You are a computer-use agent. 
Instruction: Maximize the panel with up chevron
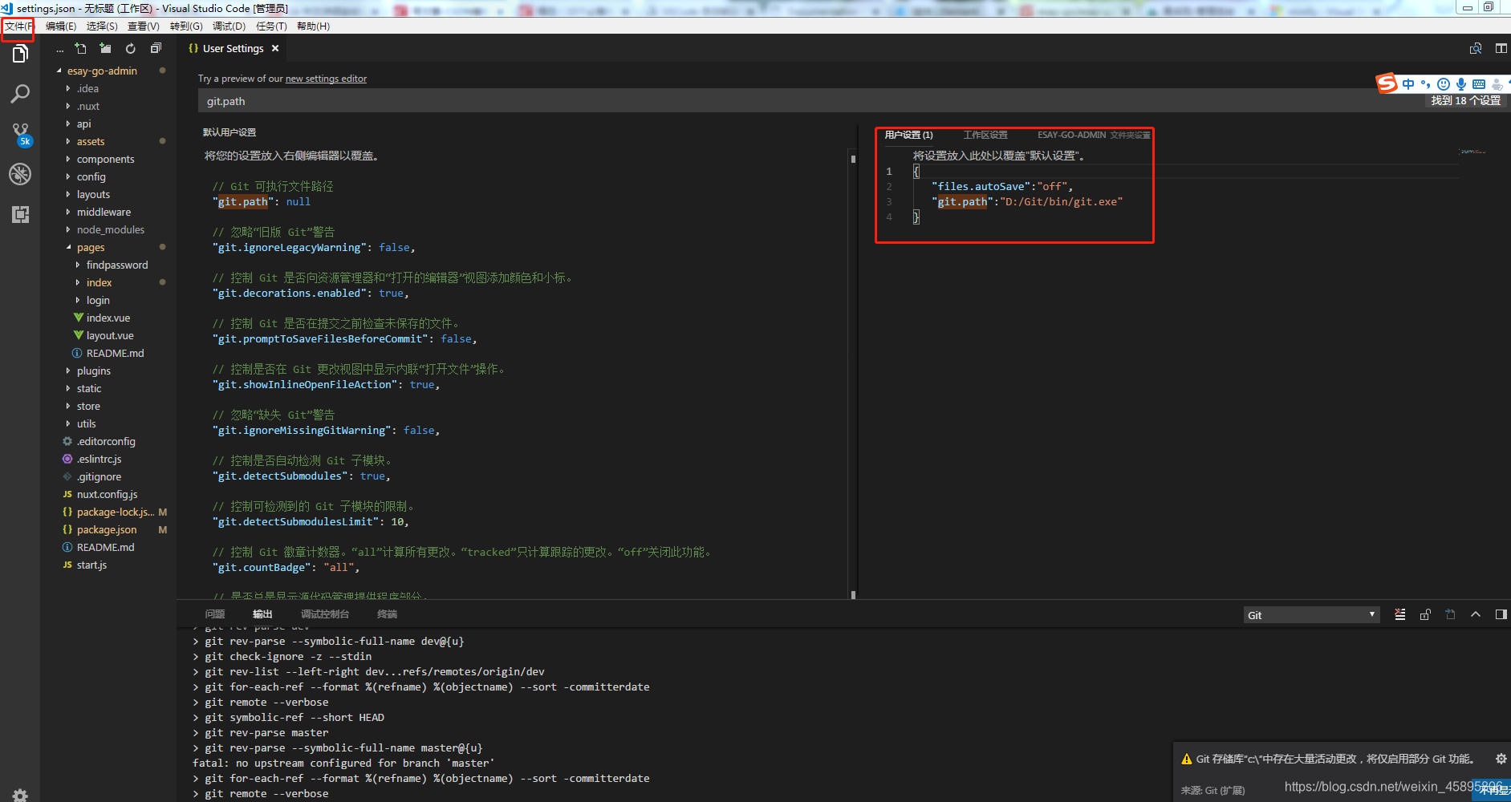(1476, 614)
